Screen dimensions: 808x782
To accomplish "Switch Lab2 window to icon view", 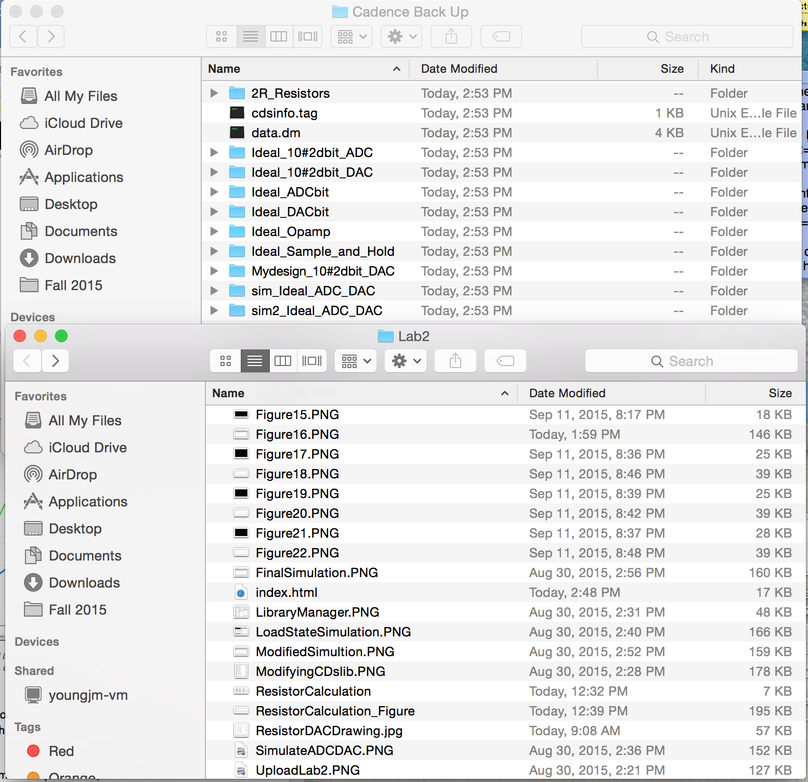I will click(x=225, y=361).
